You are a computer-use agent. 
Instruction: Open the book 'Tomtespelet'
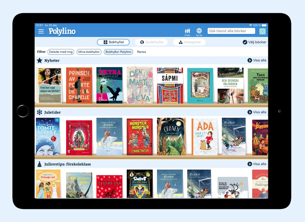(x=48, y=136)
